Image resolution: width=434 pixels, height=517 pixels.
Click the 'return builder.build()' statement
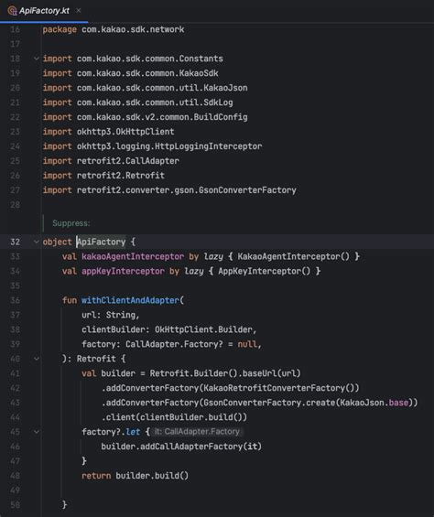[135, 476]
